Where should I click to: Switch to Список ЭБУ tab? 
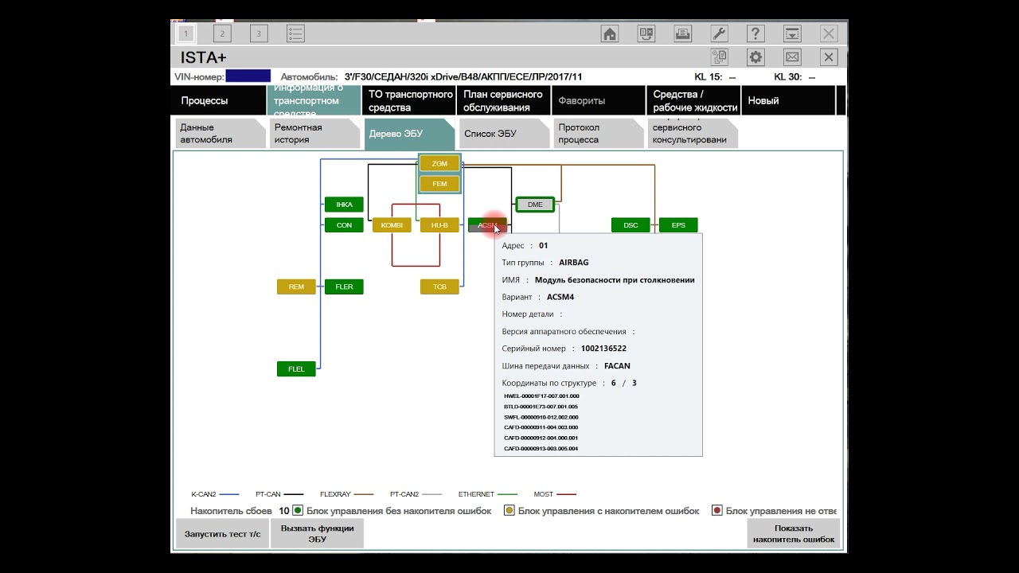click(x=504, y=134)
